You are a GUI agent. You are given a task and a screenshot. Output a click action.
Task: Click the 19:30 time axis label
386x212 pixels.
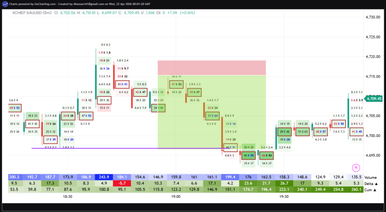284,197
